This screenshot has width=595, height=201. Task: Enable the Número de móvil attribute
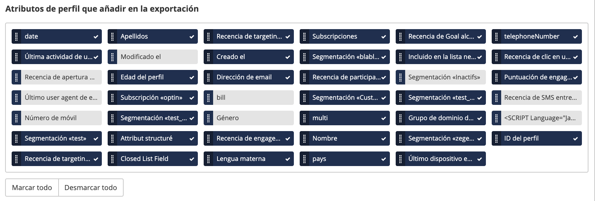coord(61,118)
